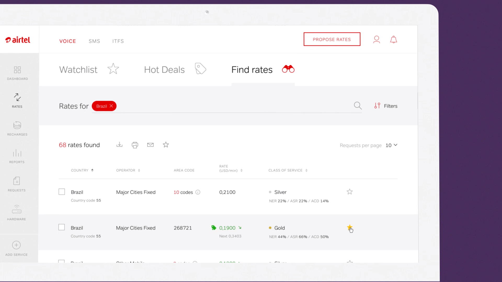
Task: Star the Silver 0,2100 rate row
Action: tap(350, 192)
